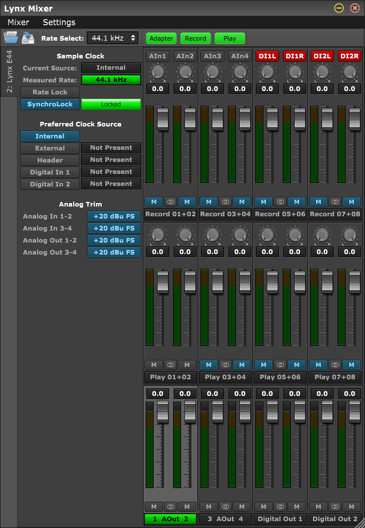This screenshot has height=528, width=365.
Task: Click the Play 07+08 strip label
Action: pos(335,377)
